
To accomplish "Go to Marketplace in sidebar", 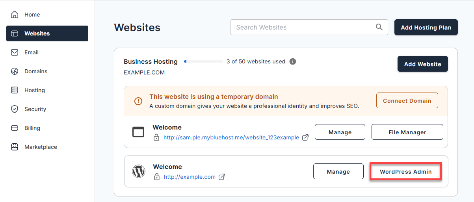I will (x=47, y=147).
